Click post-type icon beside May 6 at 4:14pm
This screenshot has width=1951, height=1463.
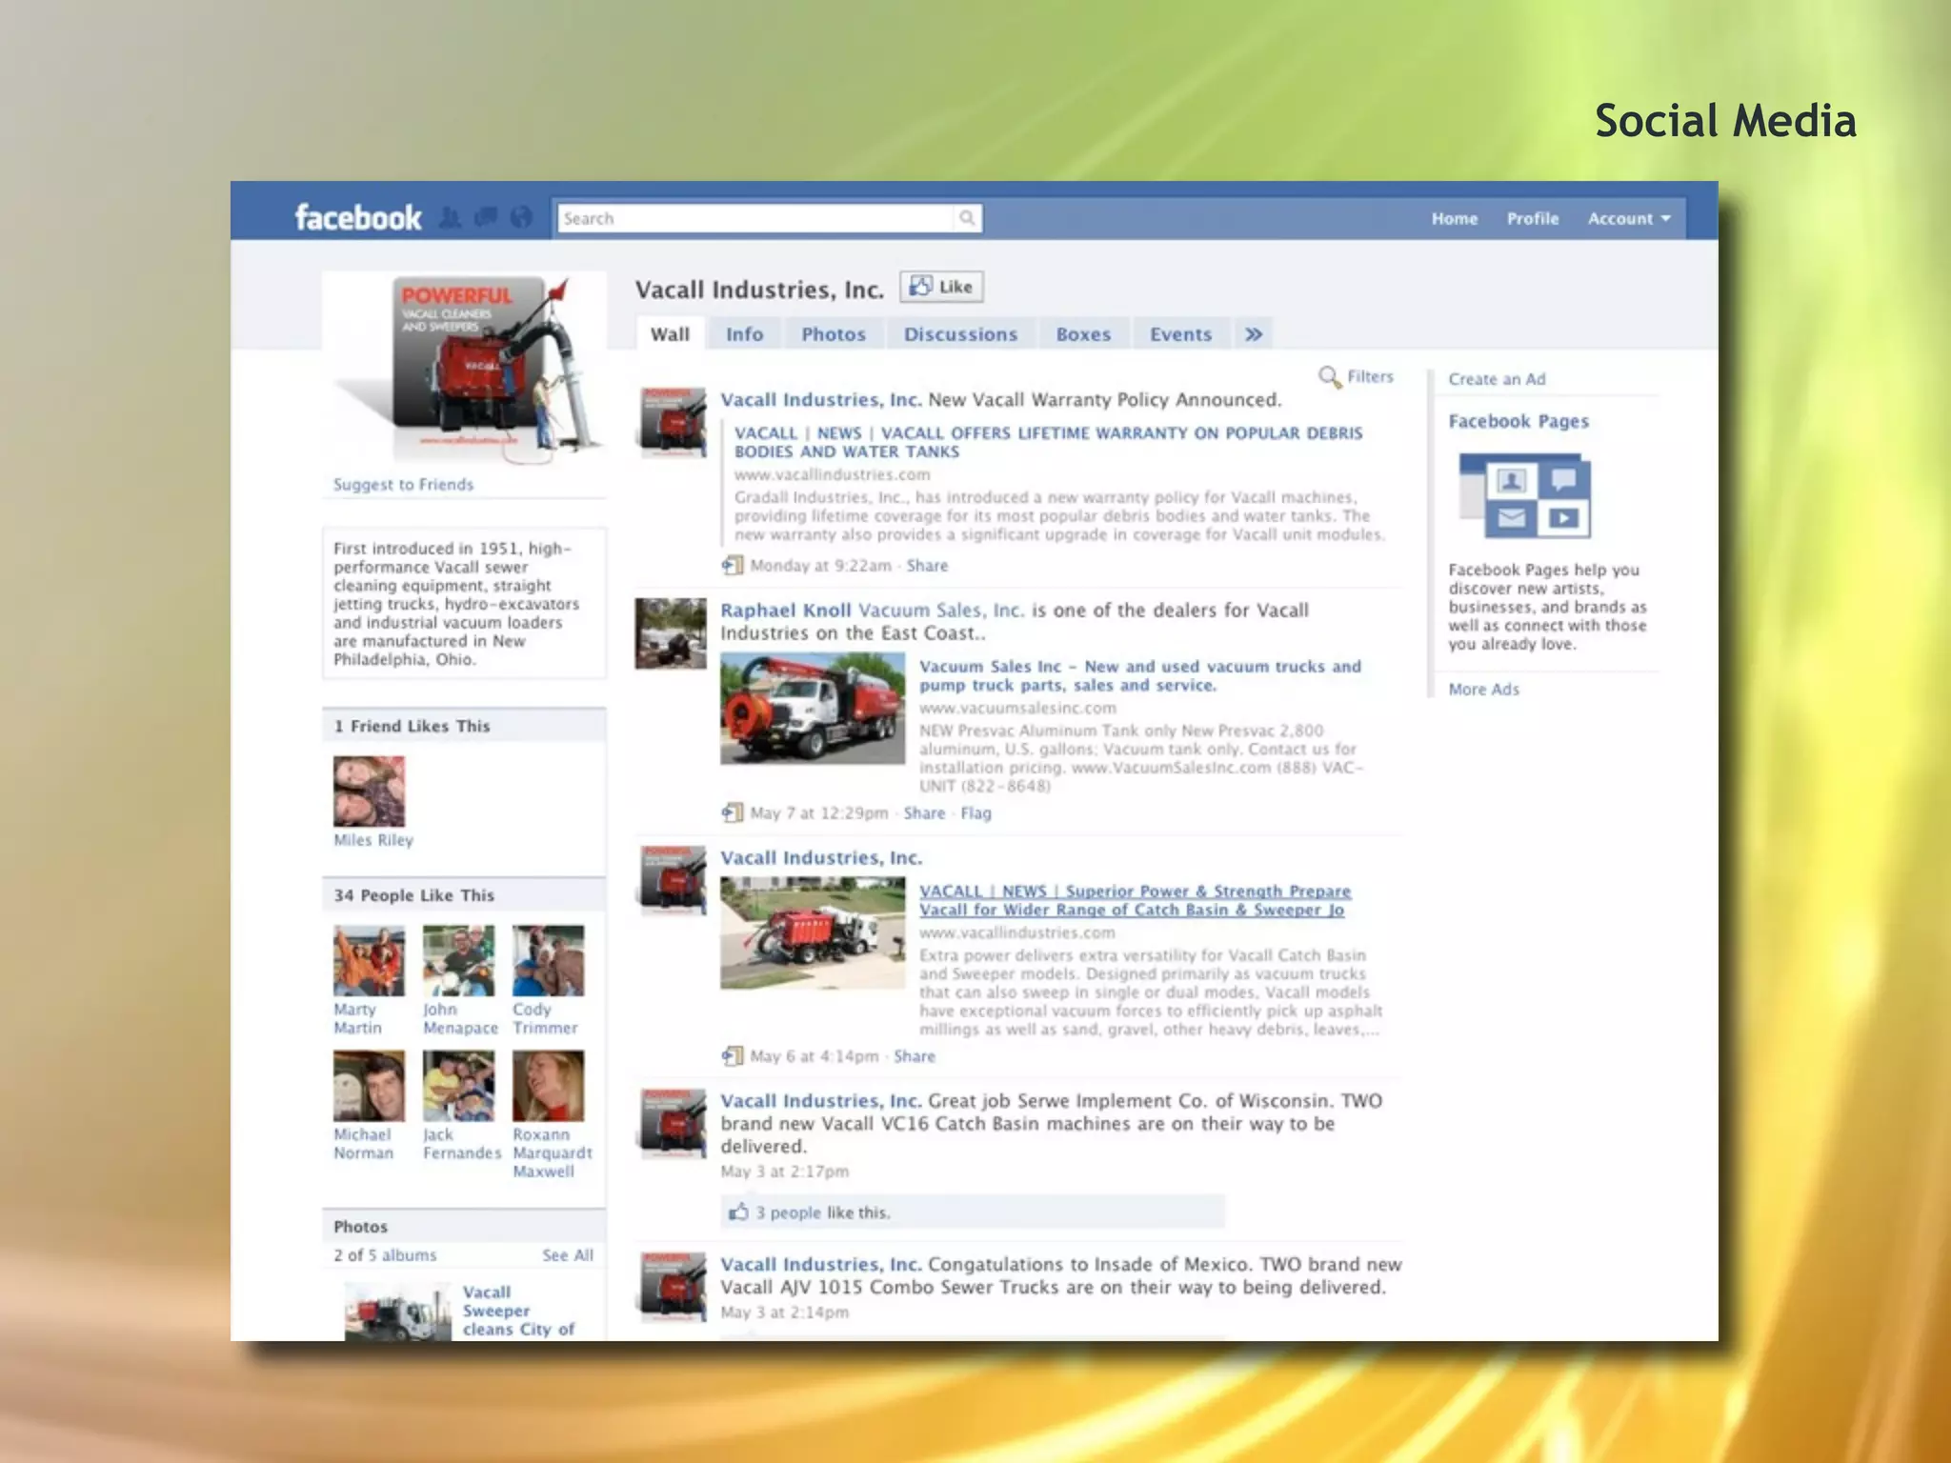[x=732, y=1055]
